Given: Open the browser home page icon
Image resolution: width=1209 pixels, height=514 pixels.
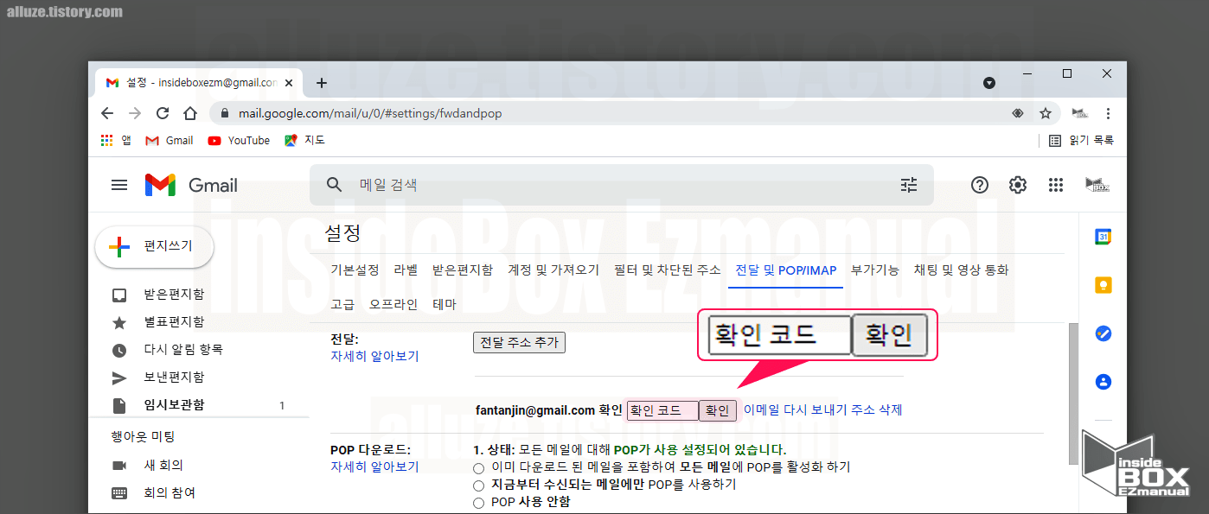Looking at the screenshot, I should tap(190, 113).
